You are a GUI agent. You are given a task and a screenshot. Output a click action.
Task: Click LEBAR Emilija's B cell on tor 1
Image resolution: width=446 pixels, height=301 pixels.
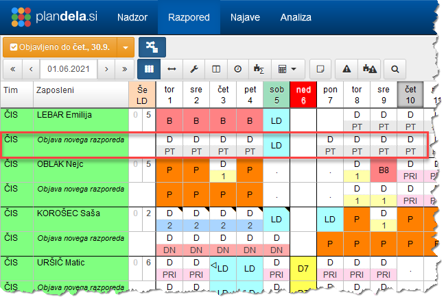click(x=169, y=120)
